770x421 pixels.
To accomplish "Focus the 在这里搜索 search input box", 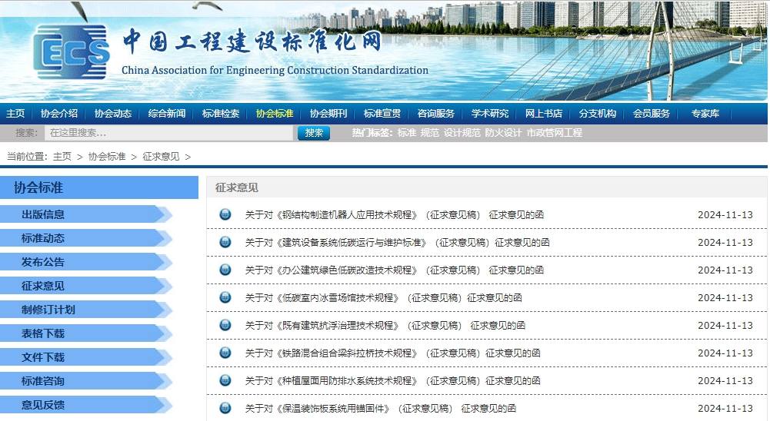I will 169,133.
